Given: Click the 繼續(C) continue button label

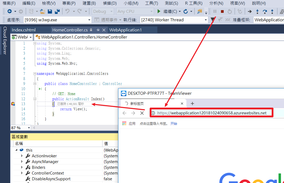Looking at the screenshot, I should 170,11.
